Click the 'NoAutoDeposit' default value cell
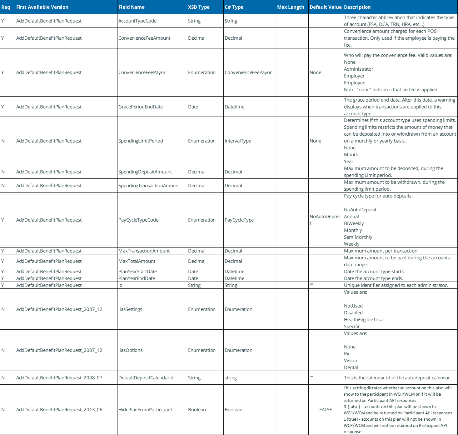This screenshot has height=435, width=458. pos(326,220)
